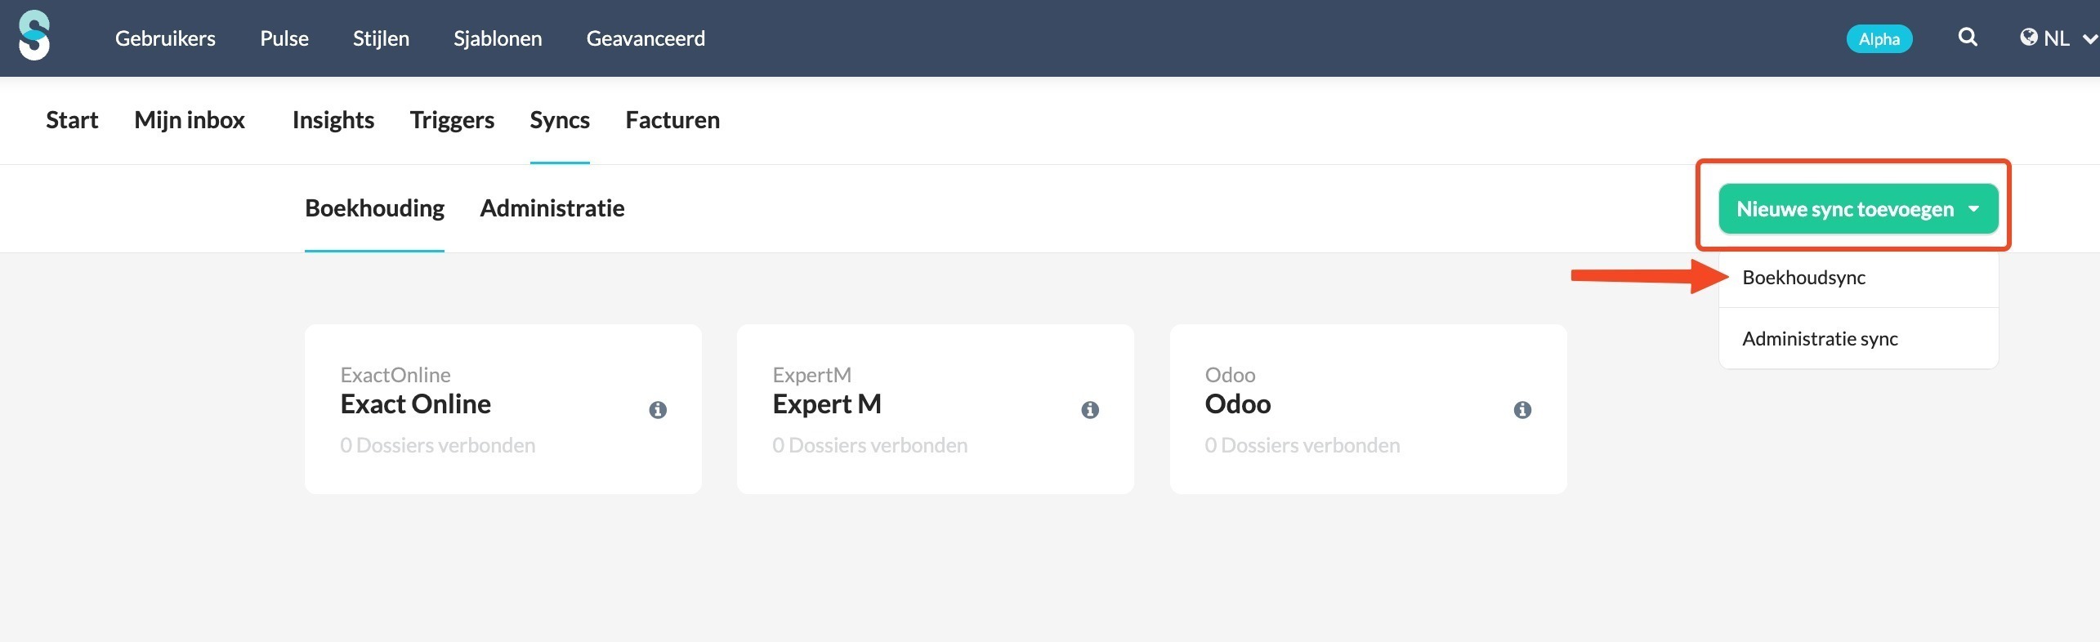
Task: Click the Nieuwe sync toevoegen dropdown arrow
Action: (x=1974, y=209)
